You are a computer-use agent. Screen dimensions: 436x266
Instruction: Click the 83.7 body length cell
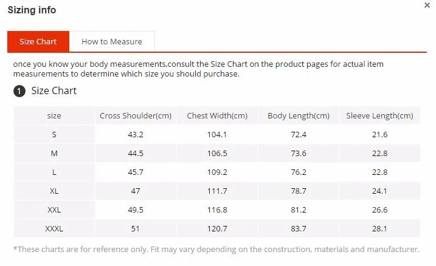(x=299, y=229)
